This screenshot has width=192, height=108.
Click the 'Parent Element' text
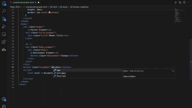coord(39,30)
